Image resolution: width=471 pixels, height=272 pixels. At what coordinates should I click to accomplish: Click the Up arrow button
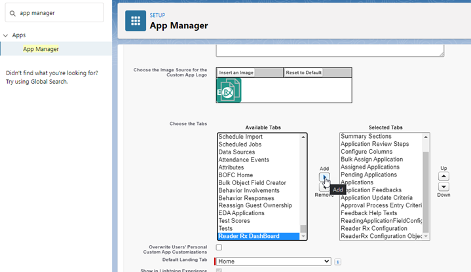point(443,176)
